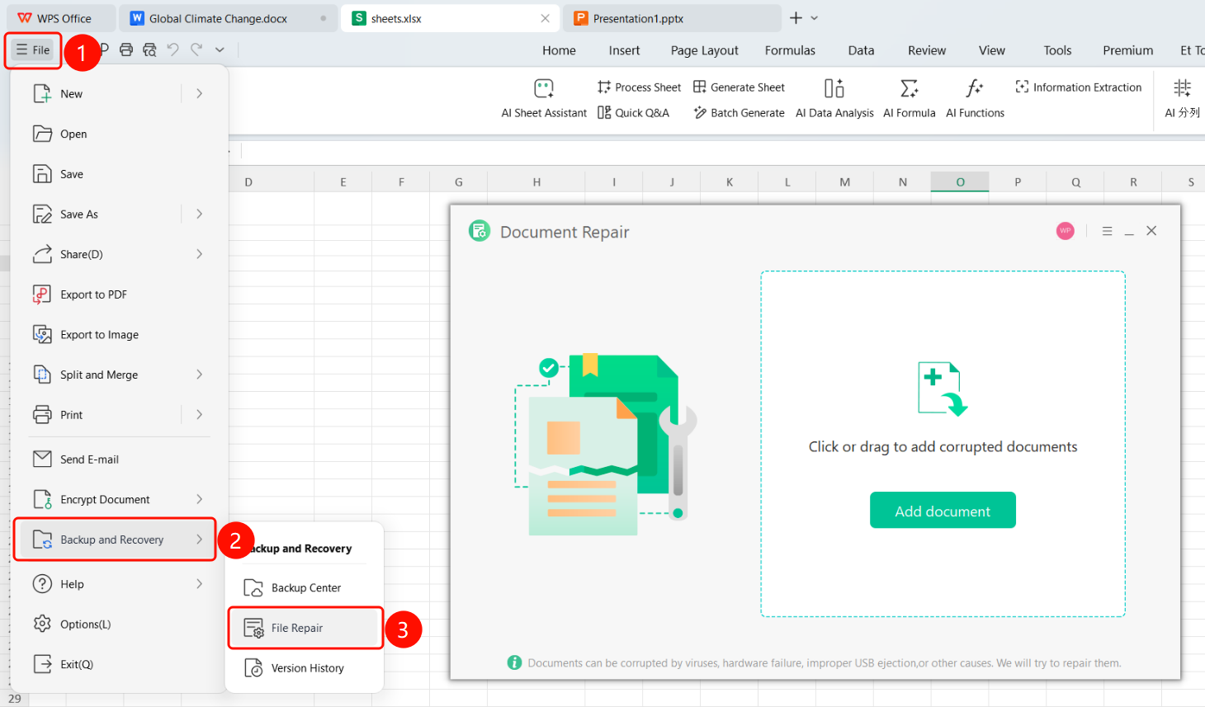The image size is (1205, 707).
Task: Select column O header
Action: pyautogui.click(x=960, y=182)
